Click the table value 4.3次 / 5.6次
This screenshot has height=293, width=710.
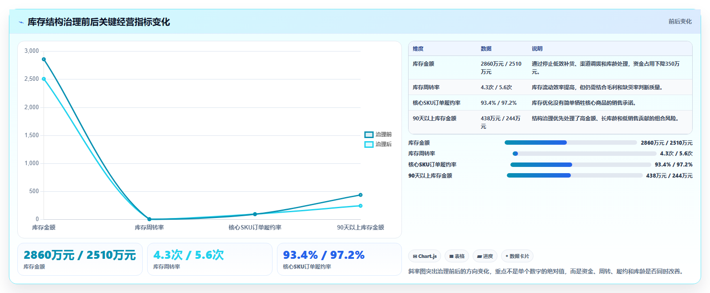(496, 87)
